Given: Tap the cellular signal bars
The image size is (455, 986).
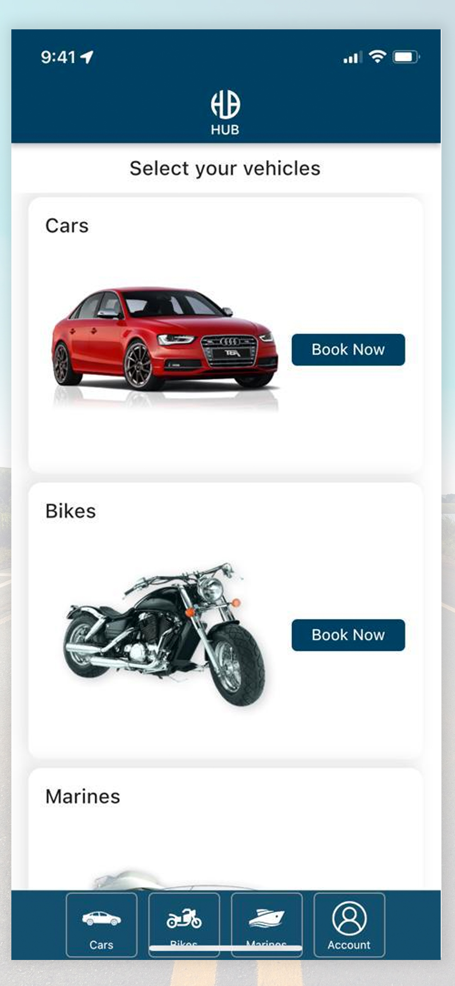Looking at the screenshot, I should tap(352, 58).
